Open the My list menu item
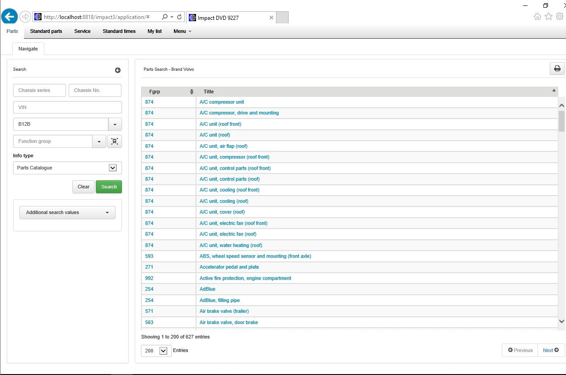The width and height of the screenshot is (566, 375). (154, 32)
